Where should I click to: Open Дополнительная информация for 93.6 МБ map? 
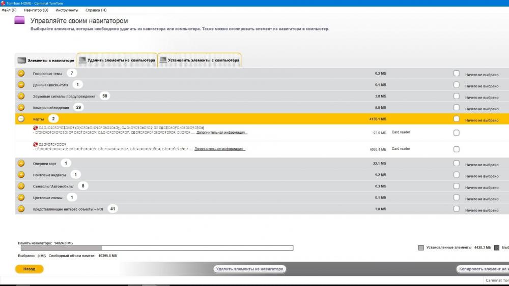(x=222, y=133)
